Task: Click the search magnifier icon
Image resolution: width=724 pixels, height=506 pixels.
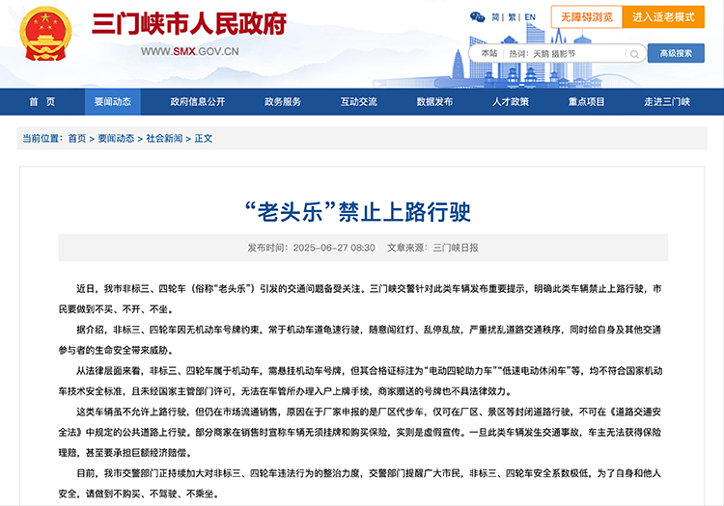Action: pyautogui.click(x=634, y=54)
